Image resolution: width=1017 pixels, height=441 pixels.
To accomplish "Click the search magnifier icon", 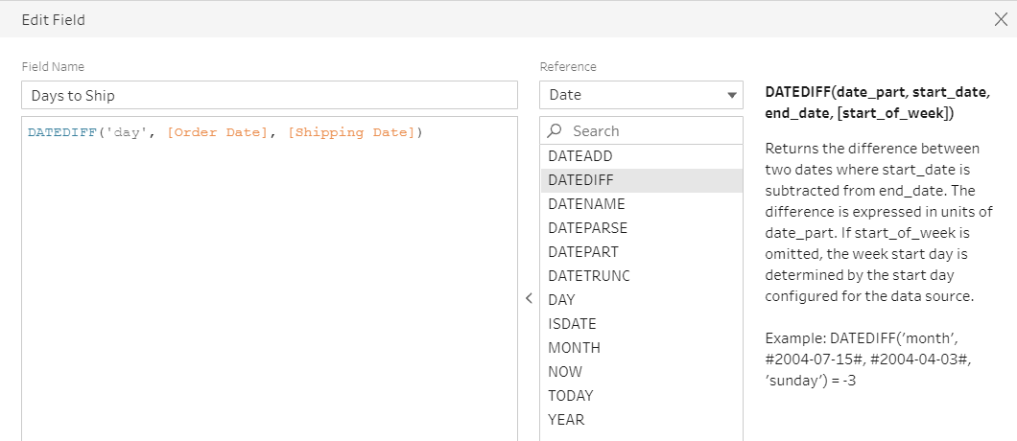I will tap(555, 131).
